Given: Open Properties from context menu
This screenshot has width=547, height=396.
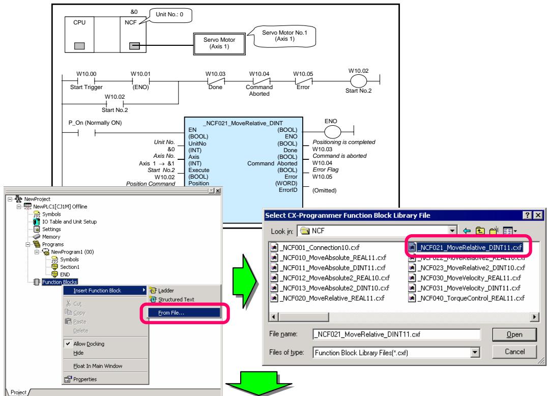Looking at the screenshot, I should pos(105,379).
